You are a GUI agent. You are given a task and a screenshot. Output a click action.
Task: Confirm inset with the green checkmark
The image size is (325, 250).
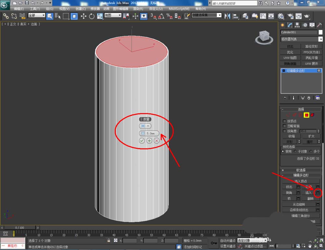click(x=142, y=141)
